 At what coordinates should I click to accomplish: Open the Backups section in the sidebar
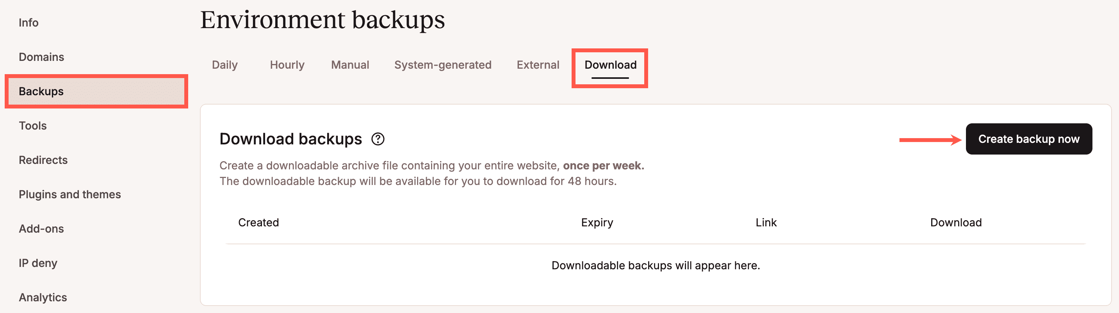tap(40, 92)
